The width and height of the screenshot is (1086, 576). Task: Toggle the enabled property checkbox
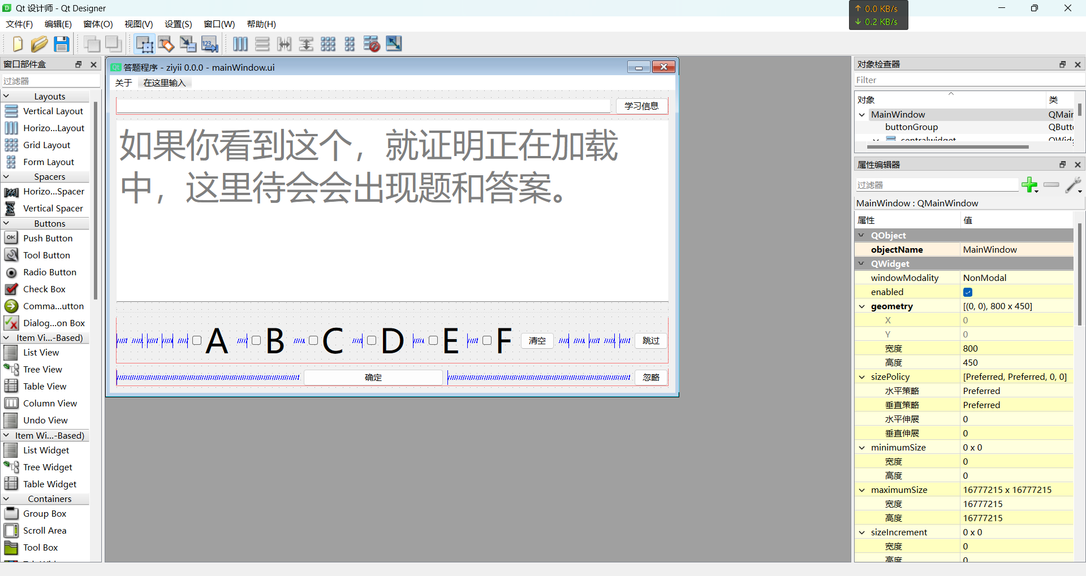click(968, 292)
